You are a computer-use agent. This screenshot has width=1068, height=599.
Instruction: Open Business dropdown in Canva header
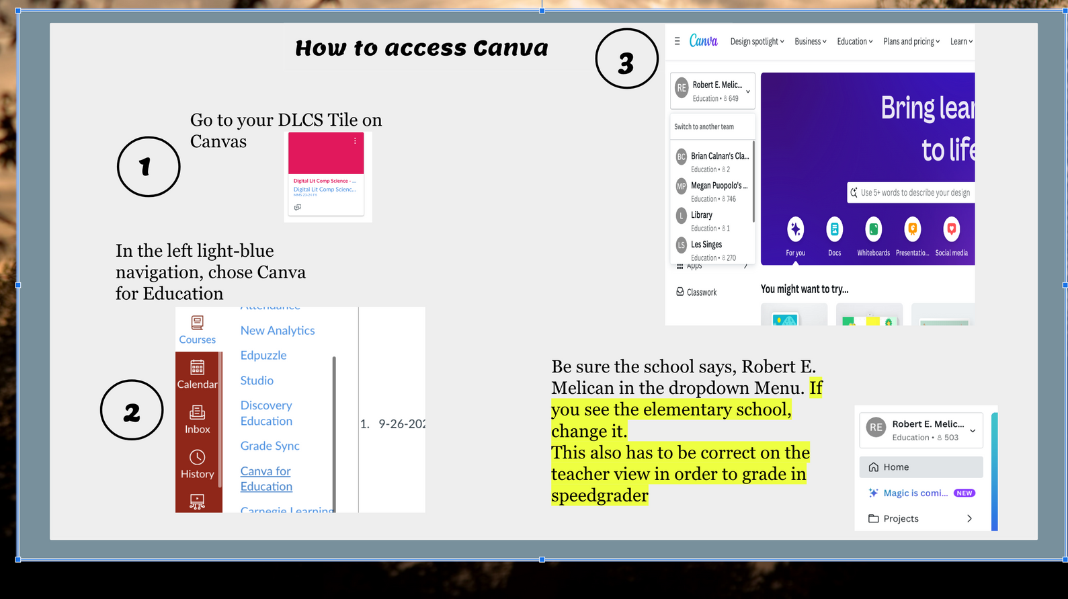click(x=811, y=42)
